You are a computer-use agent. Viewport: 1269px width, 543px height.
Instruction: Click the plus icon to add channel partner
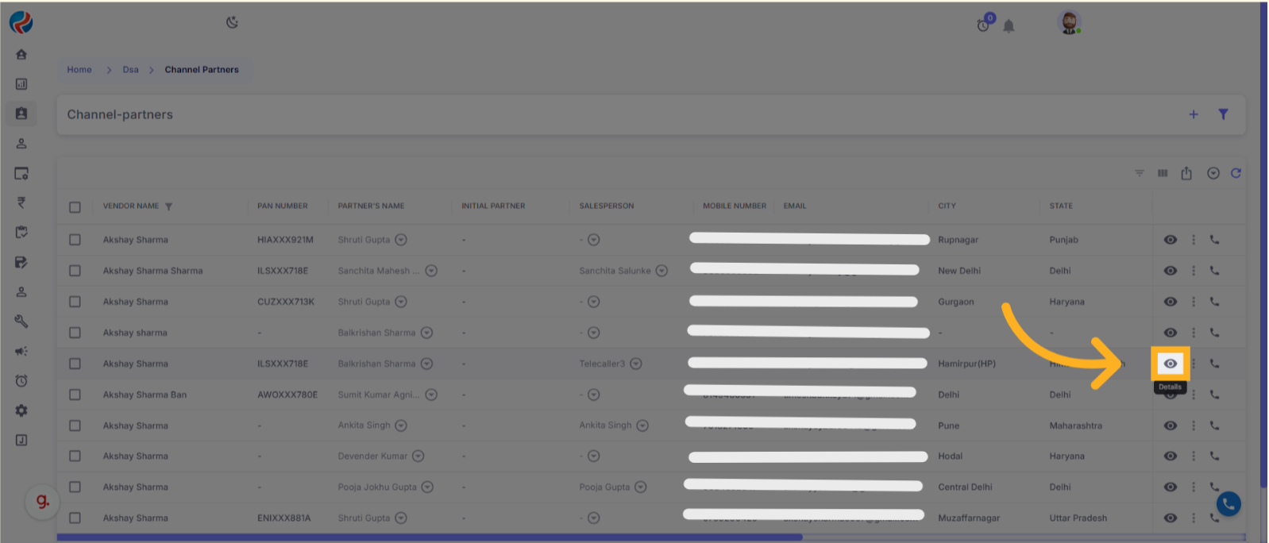[1193, 114]
